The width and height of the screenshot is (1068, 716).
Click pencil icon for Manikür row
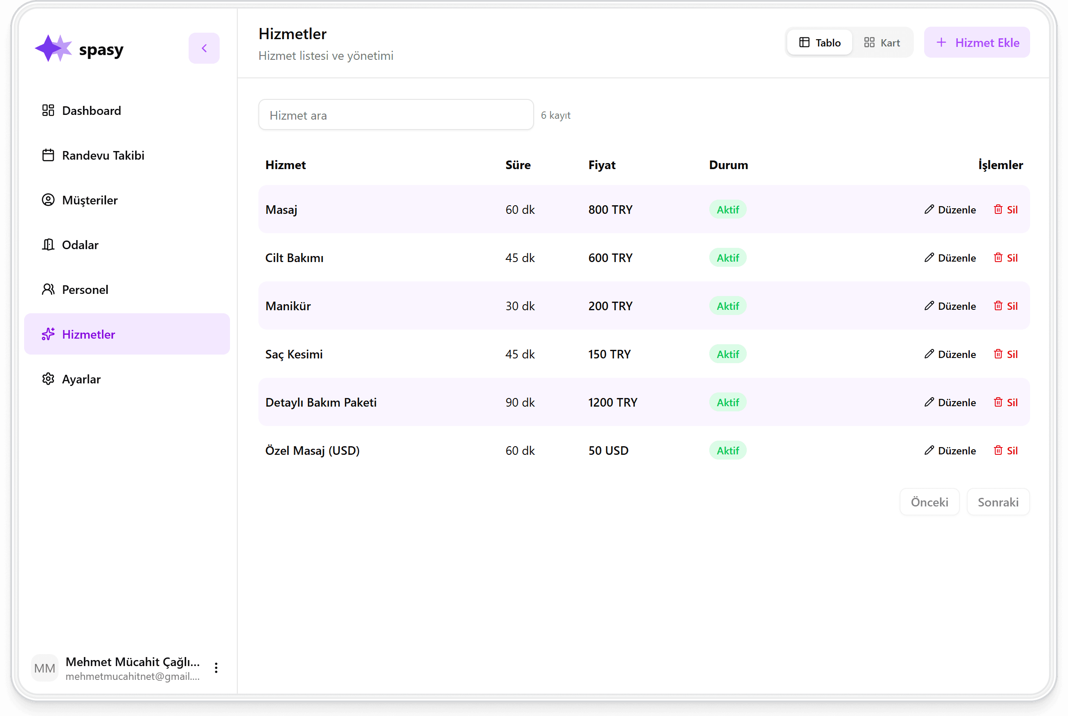[929, 306]
